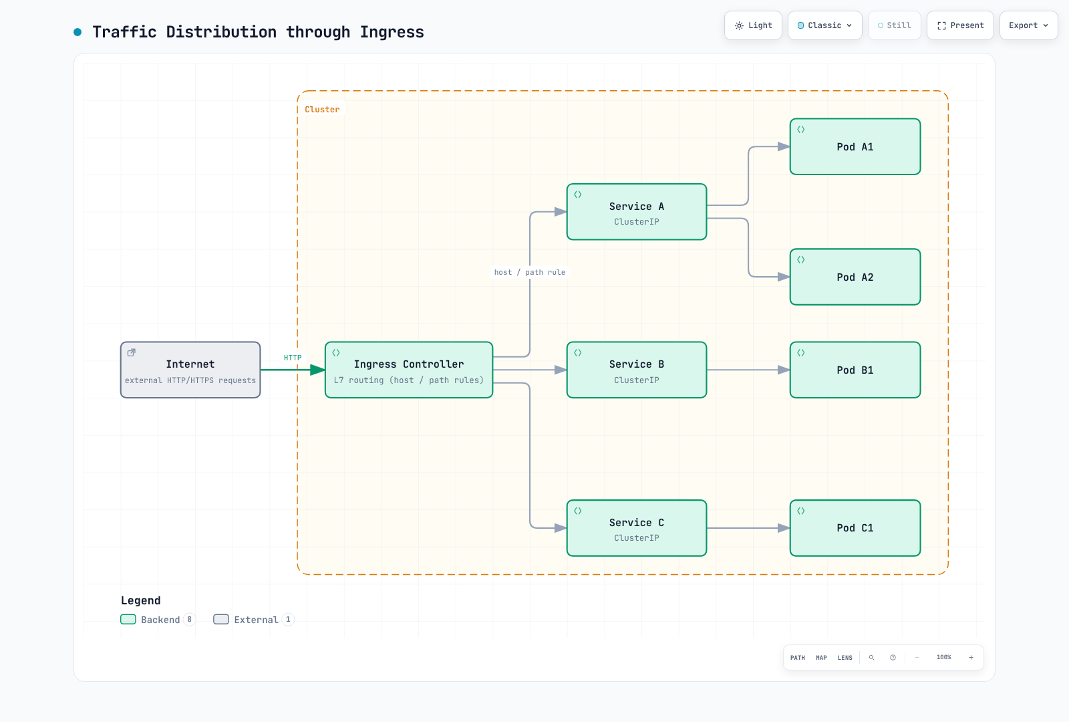The height and width of the screenshot is (722, 1069).
Task: Click the code icon on Service A
Action: [x=578, y=195]
